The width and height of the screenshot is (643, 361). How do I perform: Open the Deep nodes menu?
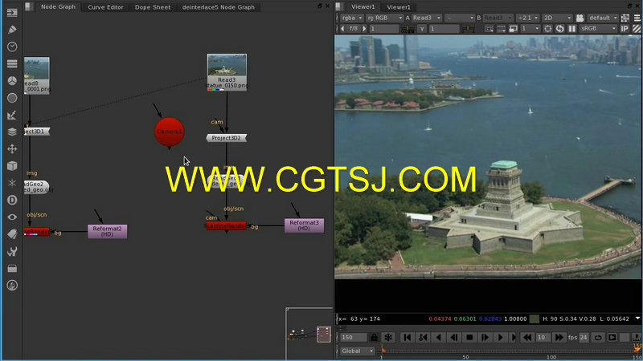pos(12,200)
